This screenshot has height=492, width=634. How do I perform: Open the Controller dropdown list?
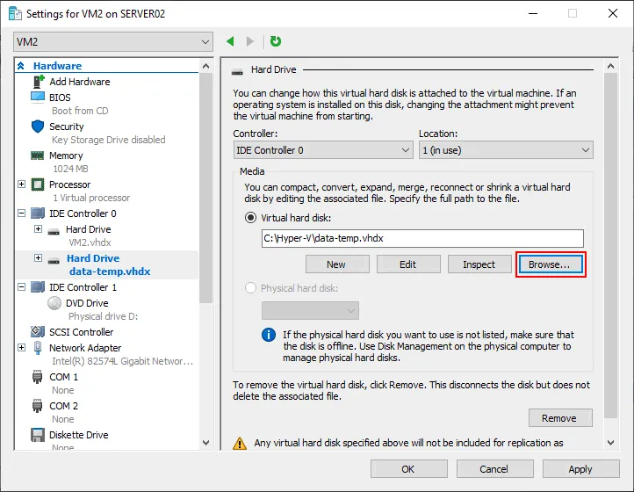[322, 150]
